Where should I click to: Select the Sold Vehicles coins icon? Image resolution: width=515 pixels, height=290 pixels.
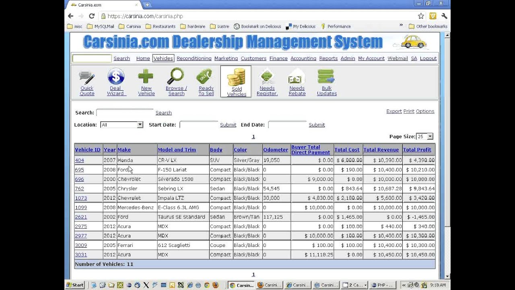236,77
